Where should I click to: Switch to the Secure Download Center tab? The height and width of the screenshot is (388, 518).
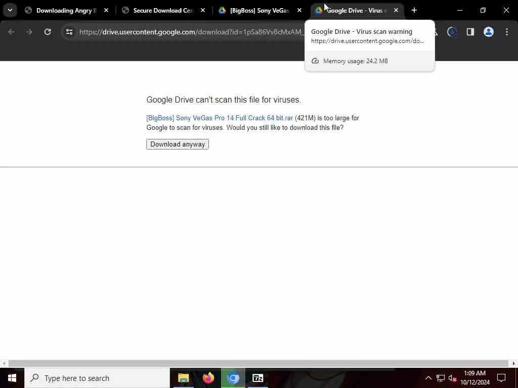pos(163,11)
